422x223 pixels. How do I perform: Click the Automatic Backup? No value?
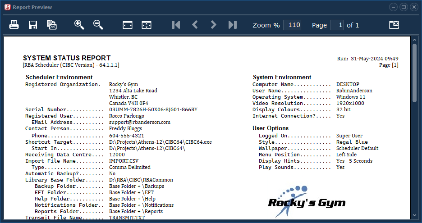click(x=112, y=173)
